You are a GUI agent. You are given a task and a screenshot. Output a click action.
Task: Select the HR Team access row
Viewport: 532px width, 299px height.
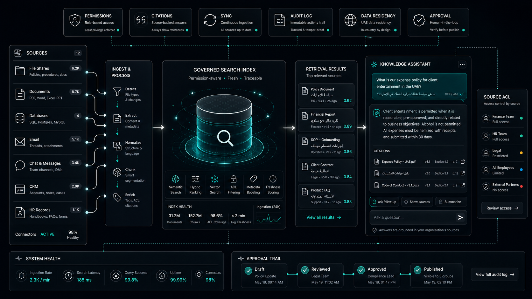(502, 136)
